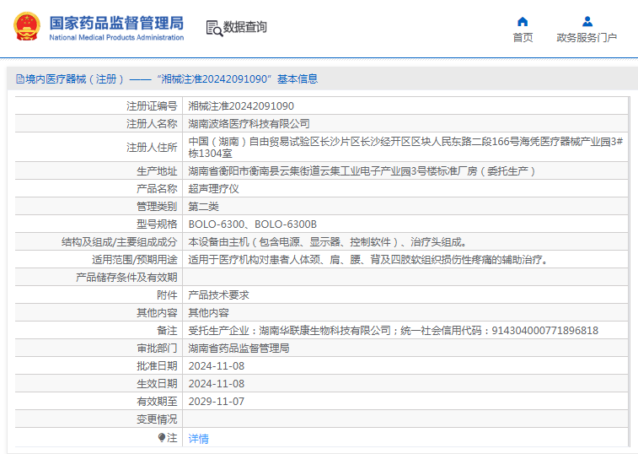This screenshot has height=454, width=638.
Task: Select product name 超声理疗仪
Action: click(213, 189)
